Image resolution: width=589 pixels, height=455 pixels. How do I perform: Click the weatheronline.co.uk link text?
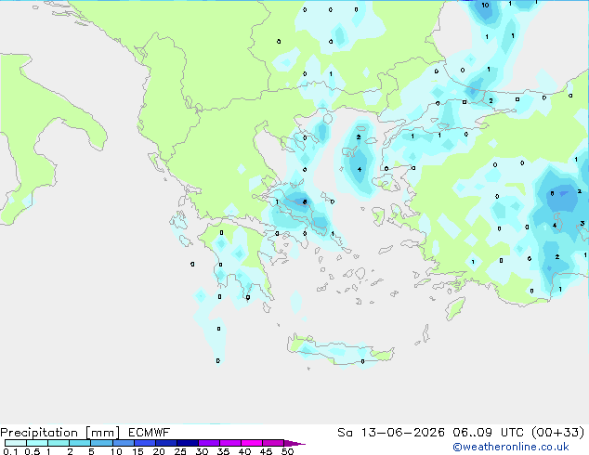coord(511,447)
